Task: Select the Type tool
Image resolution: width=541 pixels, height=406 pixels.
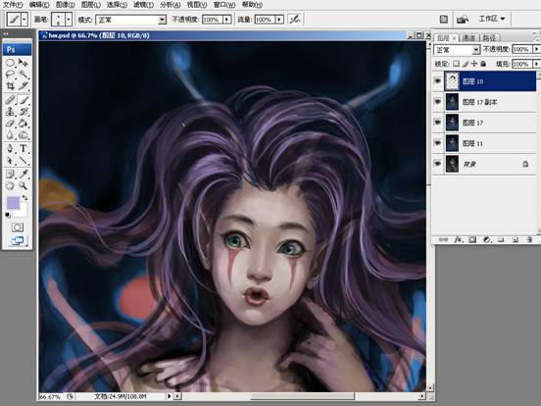Action: point(24,149)
